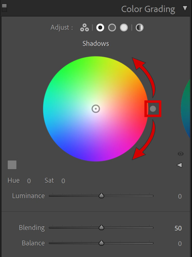This screenshot has width=192, height=257.
Task: Click the Balance slider handle
Action: tap(102, 243)
